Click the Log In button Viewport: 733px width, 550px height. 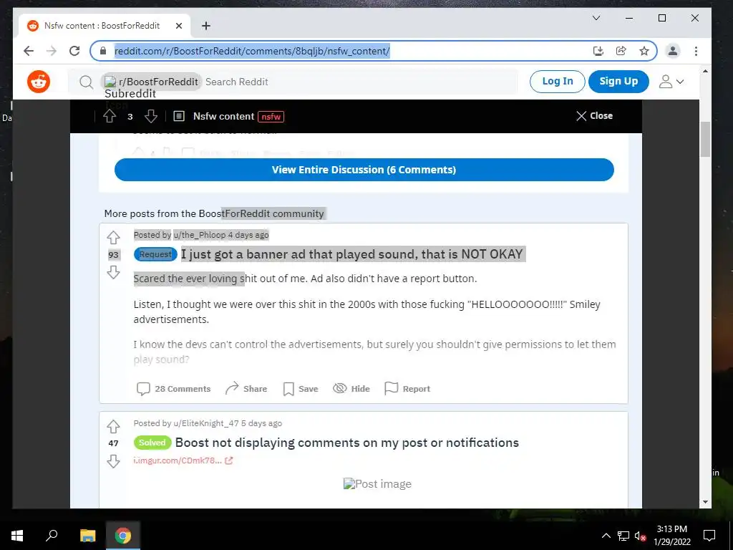[x=557, y=82]
